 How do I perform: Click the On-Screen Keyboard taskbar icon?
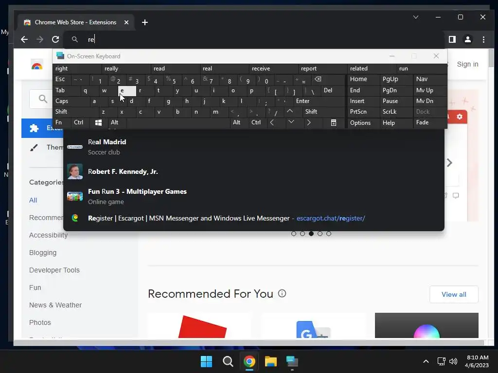point(292,361)
